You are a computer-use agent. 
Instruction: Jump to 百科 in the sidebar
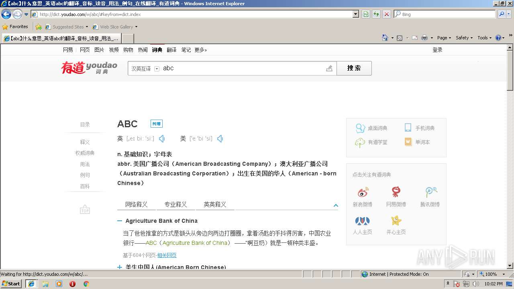(85, 186)
